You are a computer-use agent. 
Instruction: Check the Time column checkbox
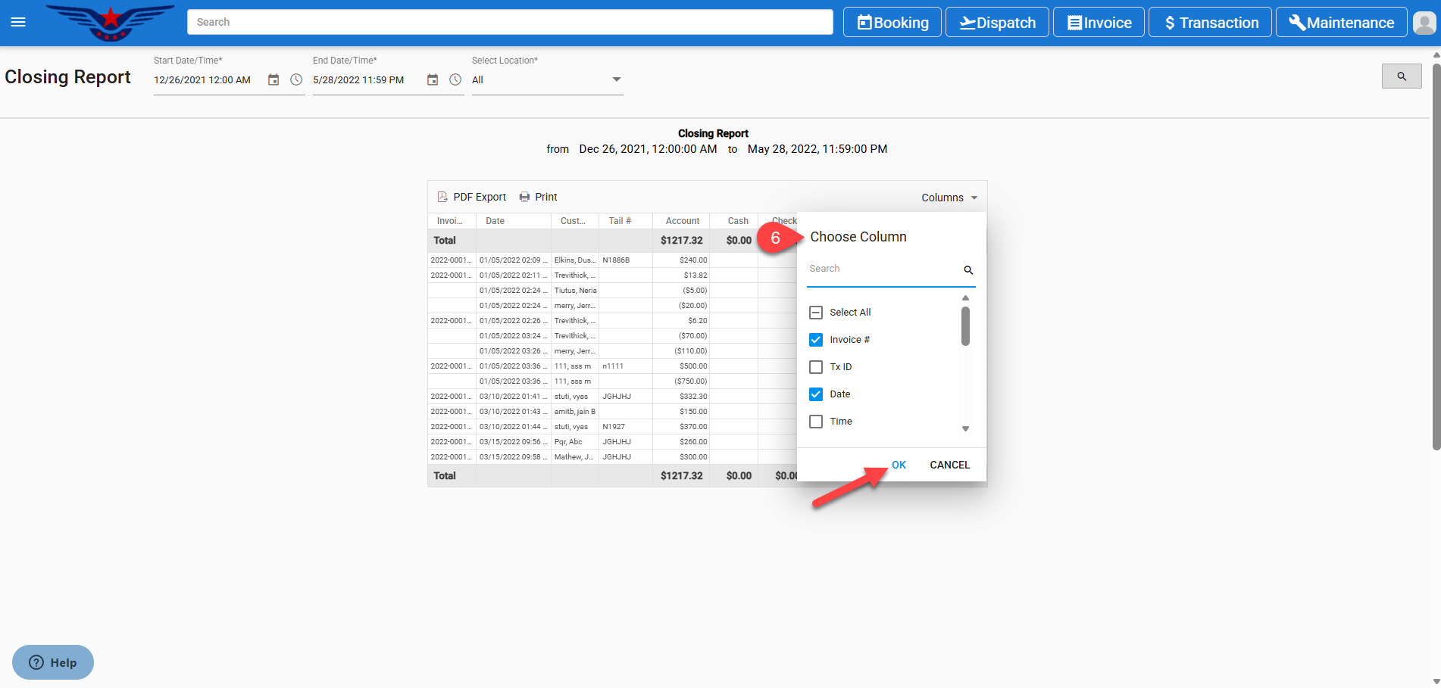click(816, 422)
